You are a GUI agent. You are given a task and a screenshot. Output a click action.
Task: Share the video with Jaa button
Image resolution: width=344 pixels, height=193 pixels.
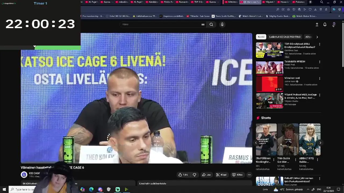(x=206, y=175)
